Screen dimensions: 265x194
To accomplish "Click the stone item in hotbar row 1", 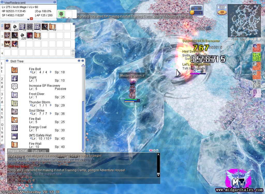I will 15,27.
